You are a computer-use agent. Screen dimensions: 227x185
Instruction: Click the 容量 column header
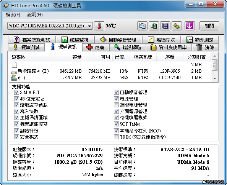pyautogui.click(x=70, y=57)
